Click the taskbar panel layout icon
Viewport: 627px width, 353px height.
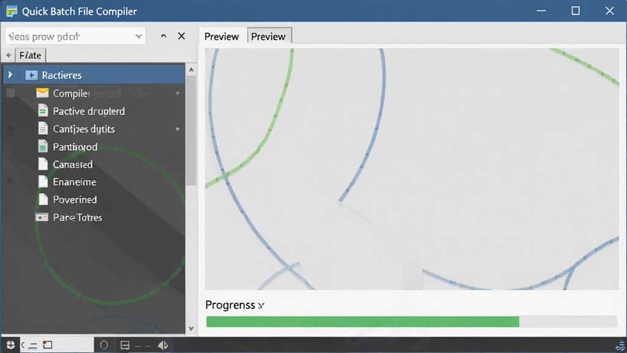(125, 345)
